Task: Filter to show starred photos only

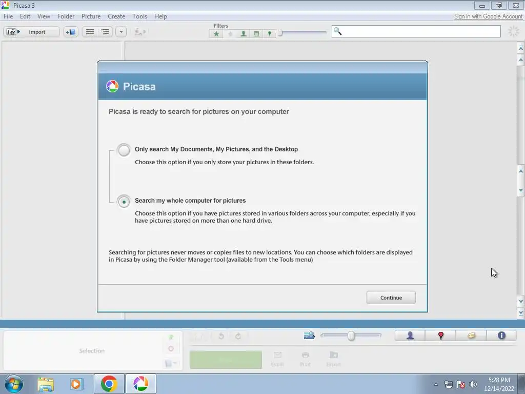Action: click(216, 33)
